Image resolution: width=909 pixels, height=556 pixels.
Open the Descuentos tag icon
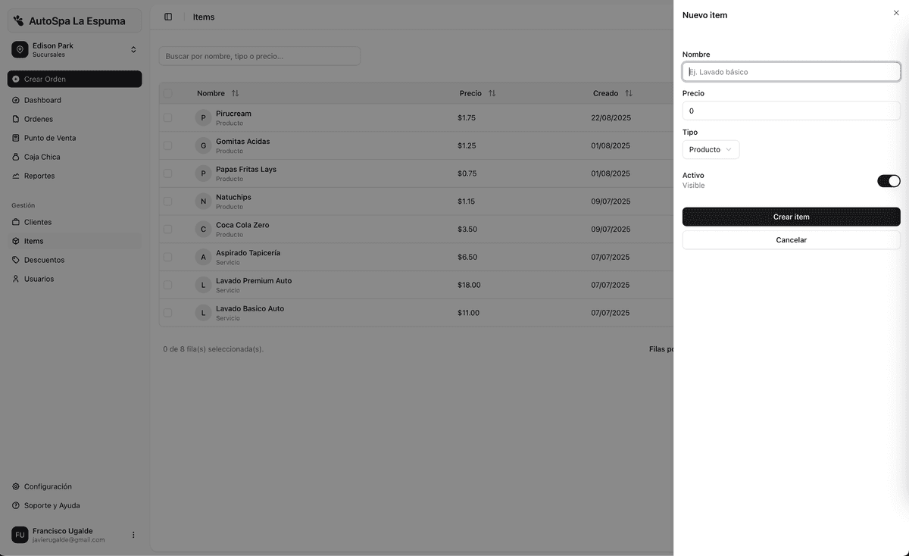point(16,260)
